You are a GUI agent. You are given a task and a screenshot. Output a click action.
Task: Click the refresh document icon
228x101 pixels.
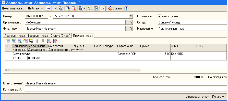[55, 8]
